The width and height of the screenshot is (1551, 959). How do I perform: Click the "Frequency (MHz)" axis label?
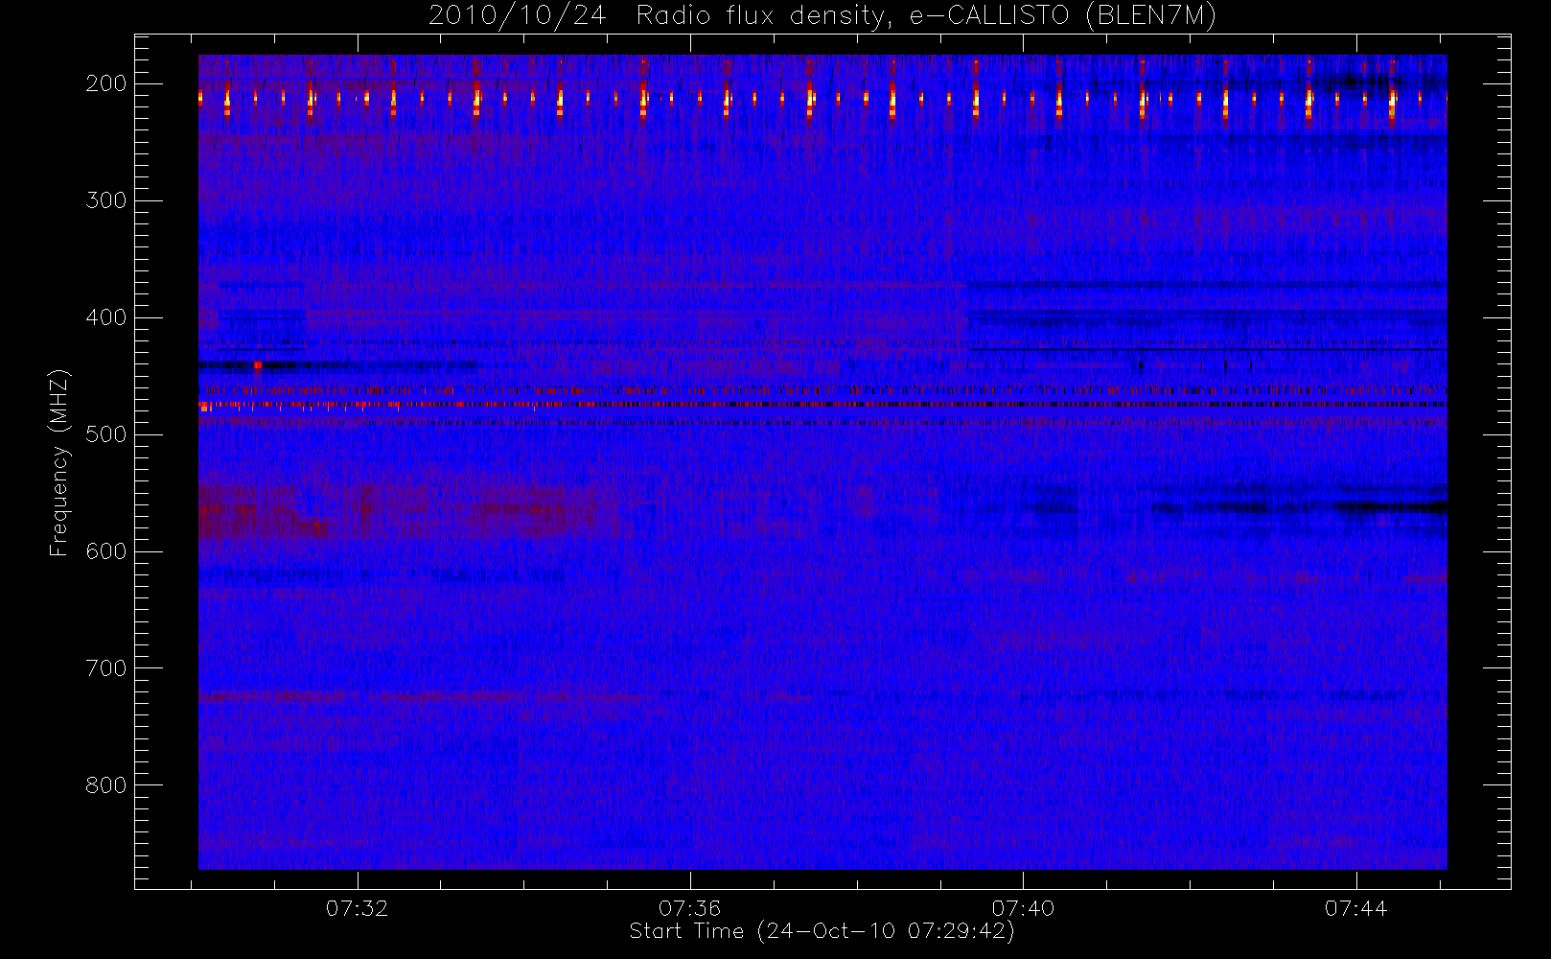coord(59,462)
